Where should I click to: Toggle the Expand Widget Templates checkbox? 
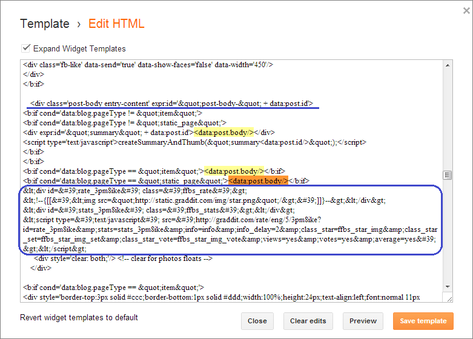click(x=25, y=48)
